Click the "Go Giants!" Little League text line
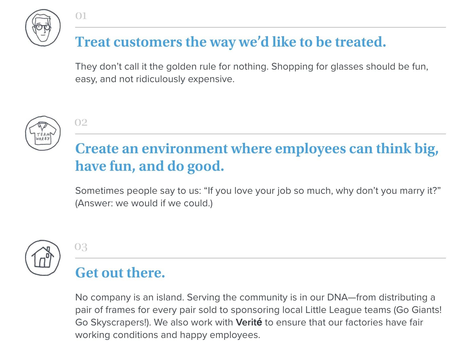Screen dimensions: 470x358 pos(258,310)
